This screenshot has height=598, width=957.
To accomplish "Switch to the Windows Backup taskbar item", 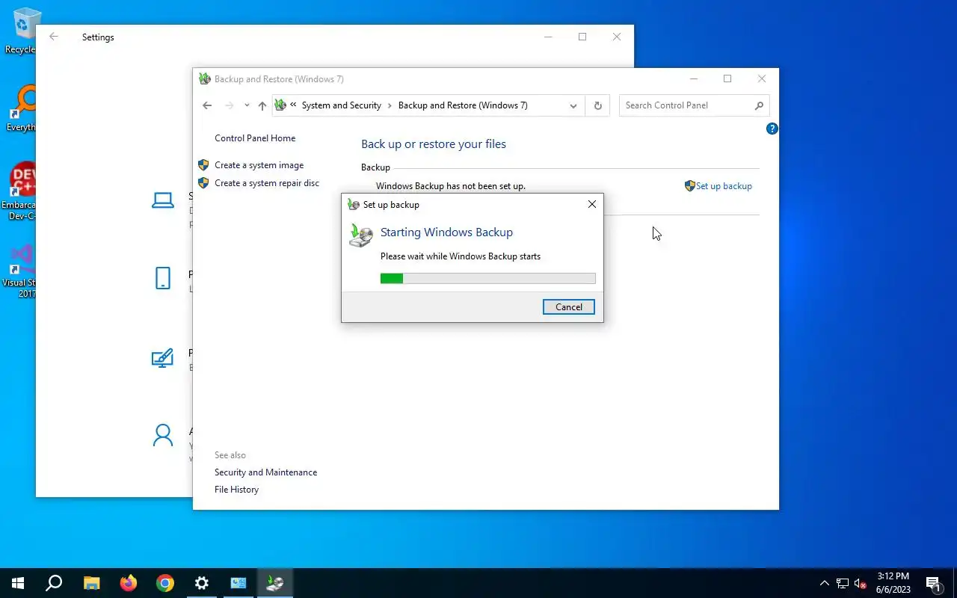I will point(275,583).
